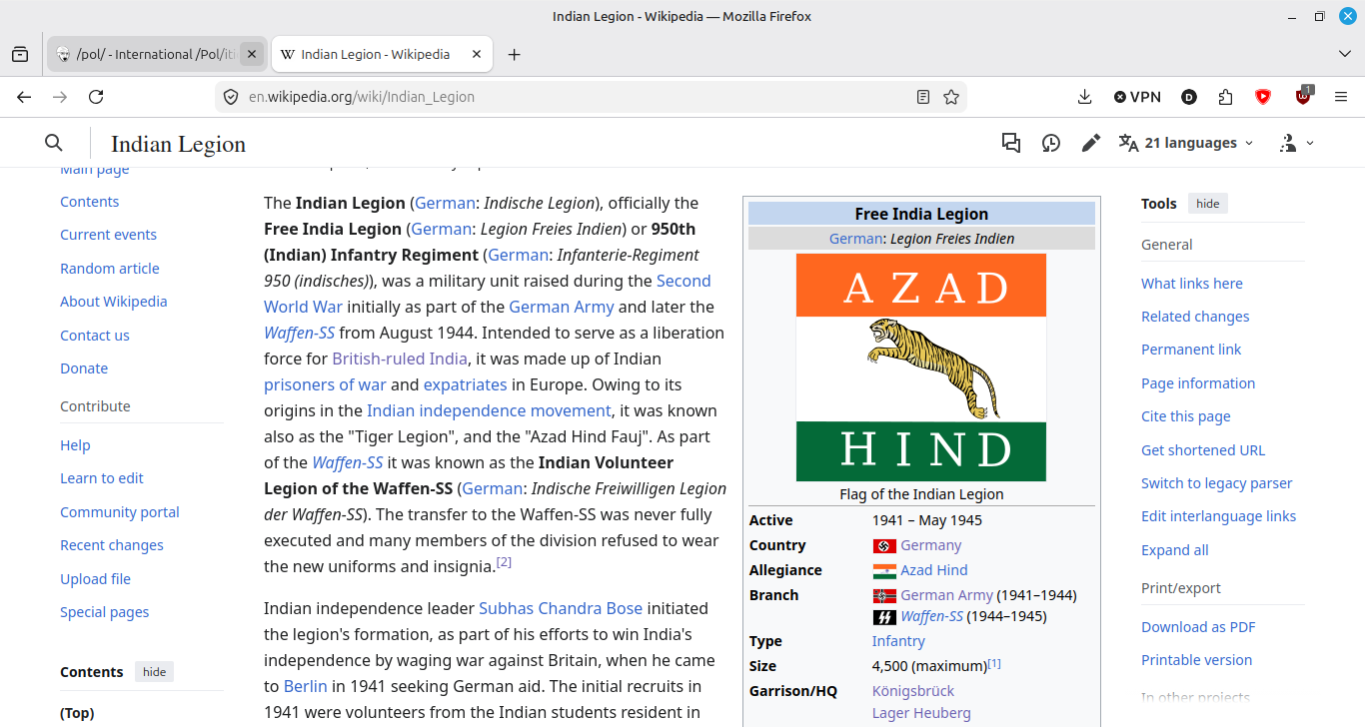Open the round D extension icon
This screenshot has width=1365, height=727.
click(1189, 97)
